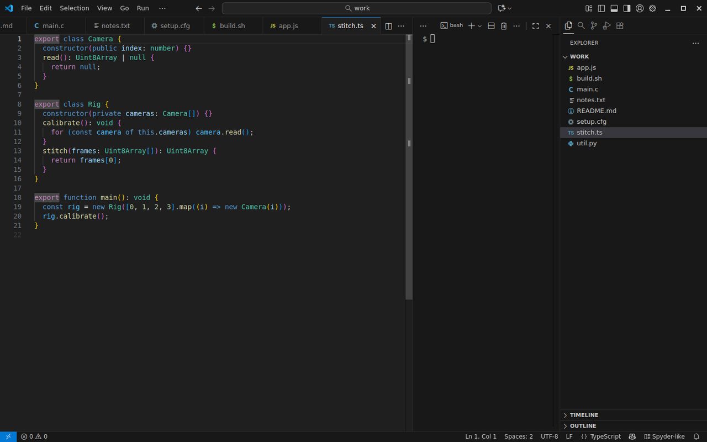This screenshot has height=442, width=707.
Task: Open the Search view icon
Action: (x=581, y=25)
